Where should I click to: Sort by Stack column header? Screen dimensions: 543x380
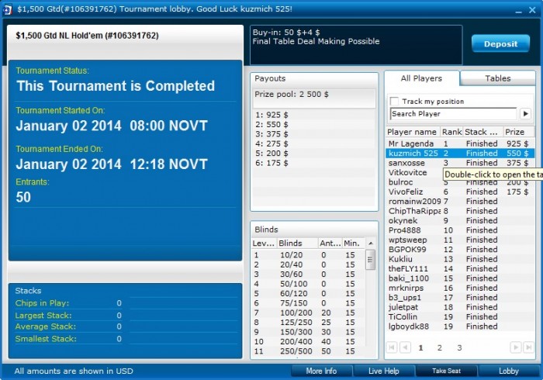coord(482,132)
